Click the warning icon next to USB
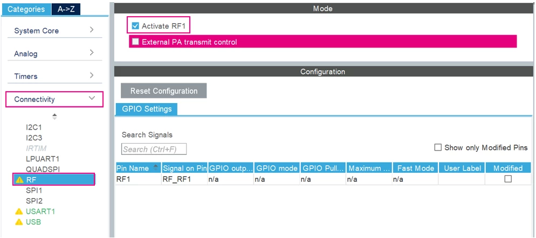Viewport: 536px width, 238px height. (19, 222)
